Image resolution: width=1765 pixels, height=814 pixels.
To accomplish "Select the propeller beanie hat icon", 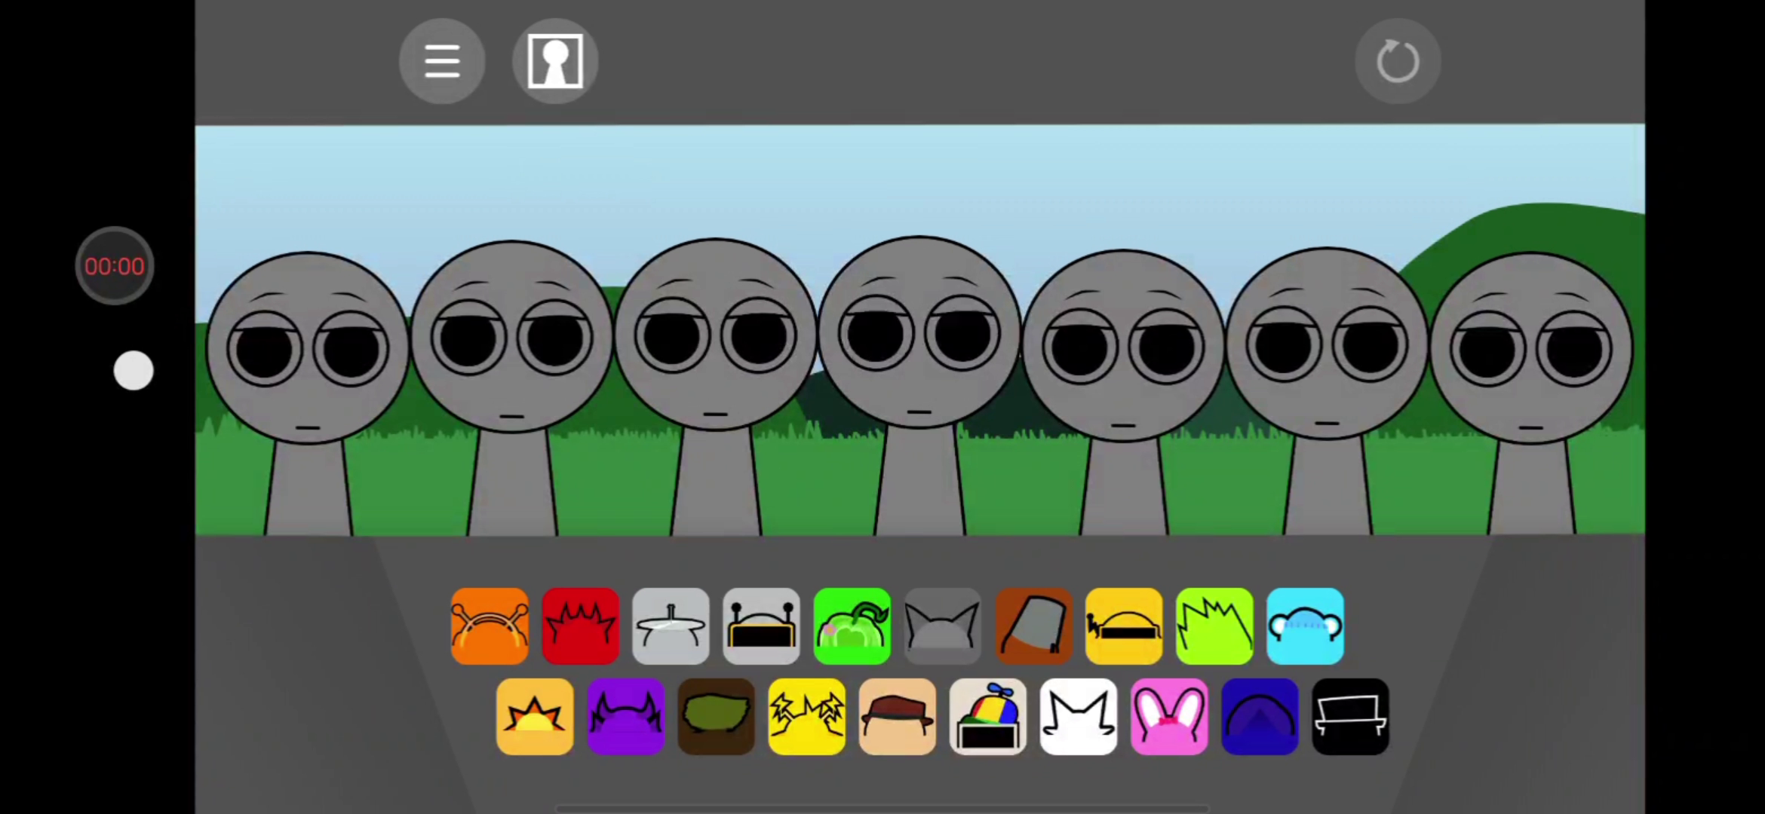I will point(987,717).
